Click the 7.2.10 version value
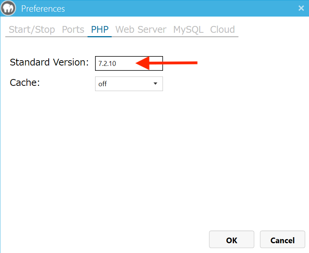Image resolution: width=309 pixels, height=253 pixels. (x=107, y=64)
